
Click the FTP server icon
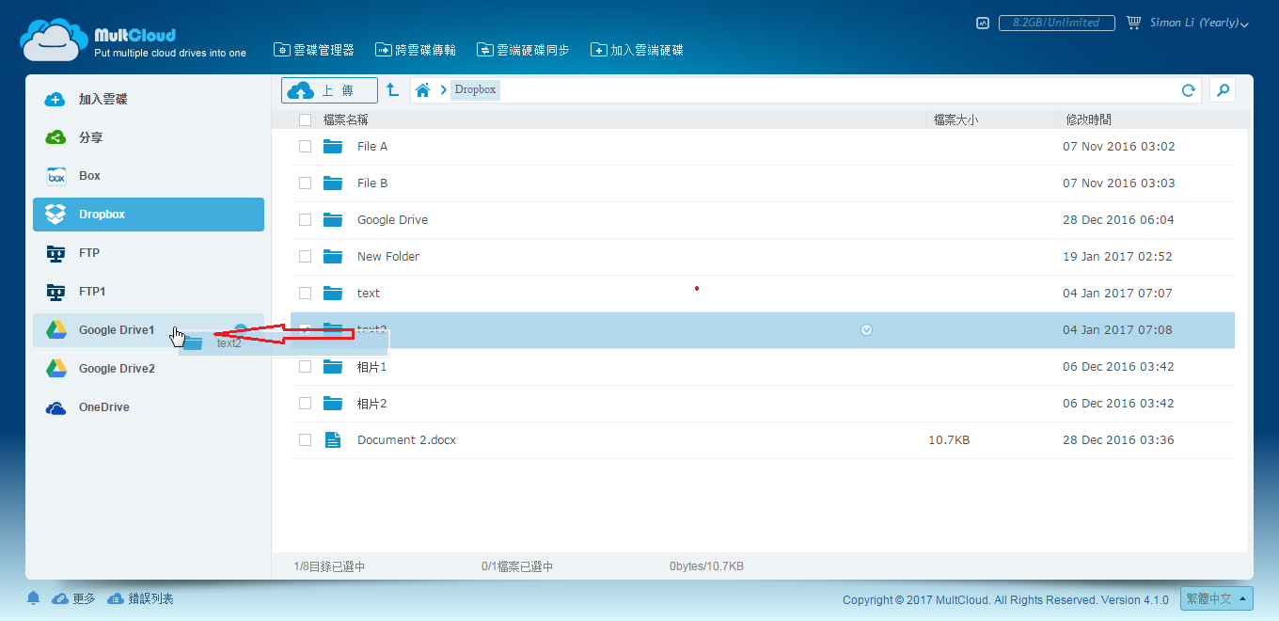(56, 253)
